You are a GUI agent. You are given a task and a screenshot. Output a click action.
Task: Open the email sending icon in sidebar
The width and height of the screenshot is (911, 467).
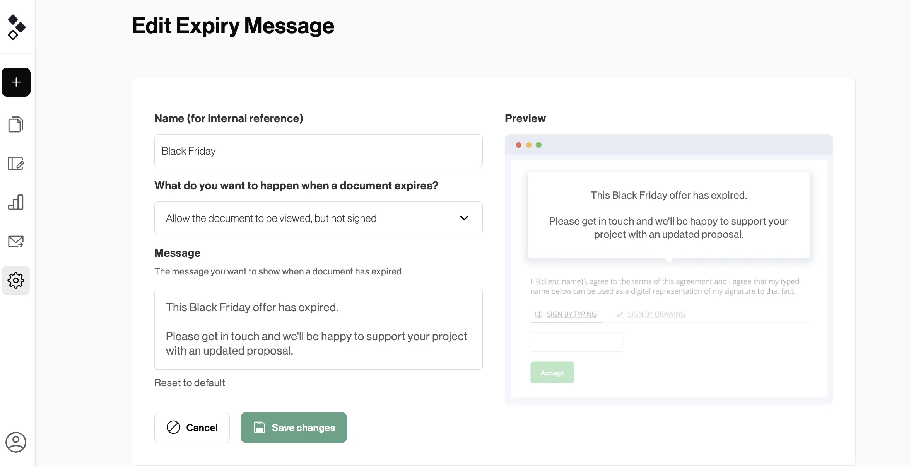[16, 242]
